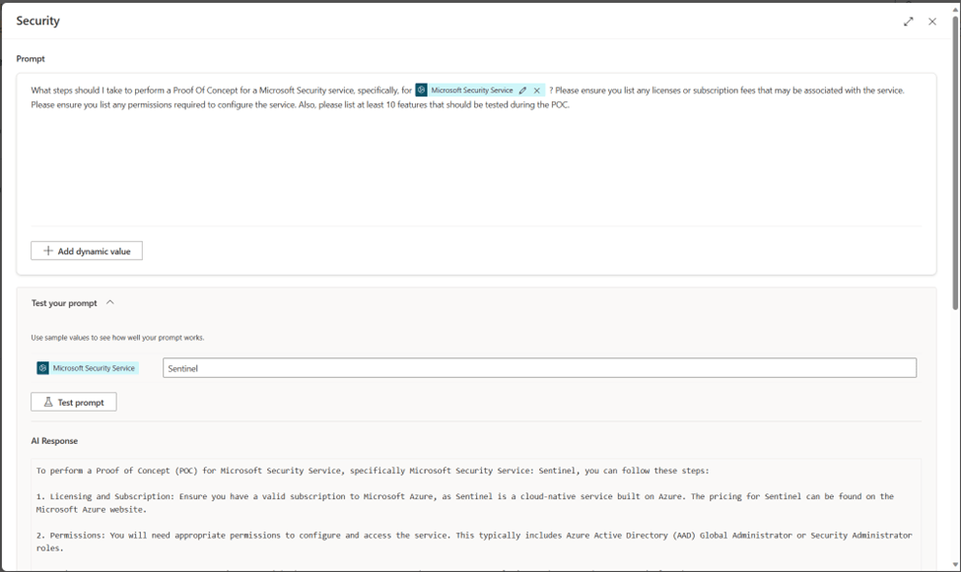961x572 pixels.
Task: Click the dynamic value icon beside the Sentinel field
Action: [x=43, y=368]
